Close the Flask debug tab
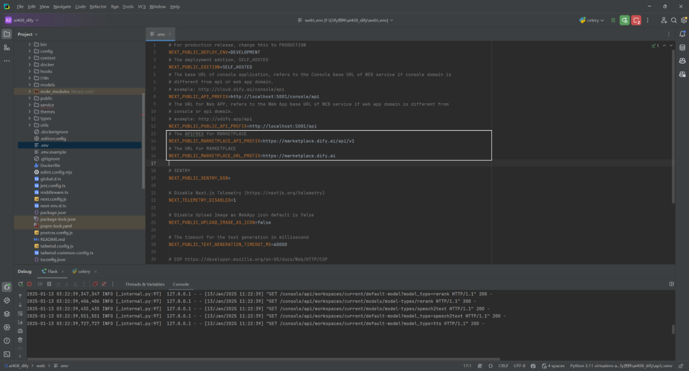Viewport: 689px width, 371px height. (x=63, y=272)
